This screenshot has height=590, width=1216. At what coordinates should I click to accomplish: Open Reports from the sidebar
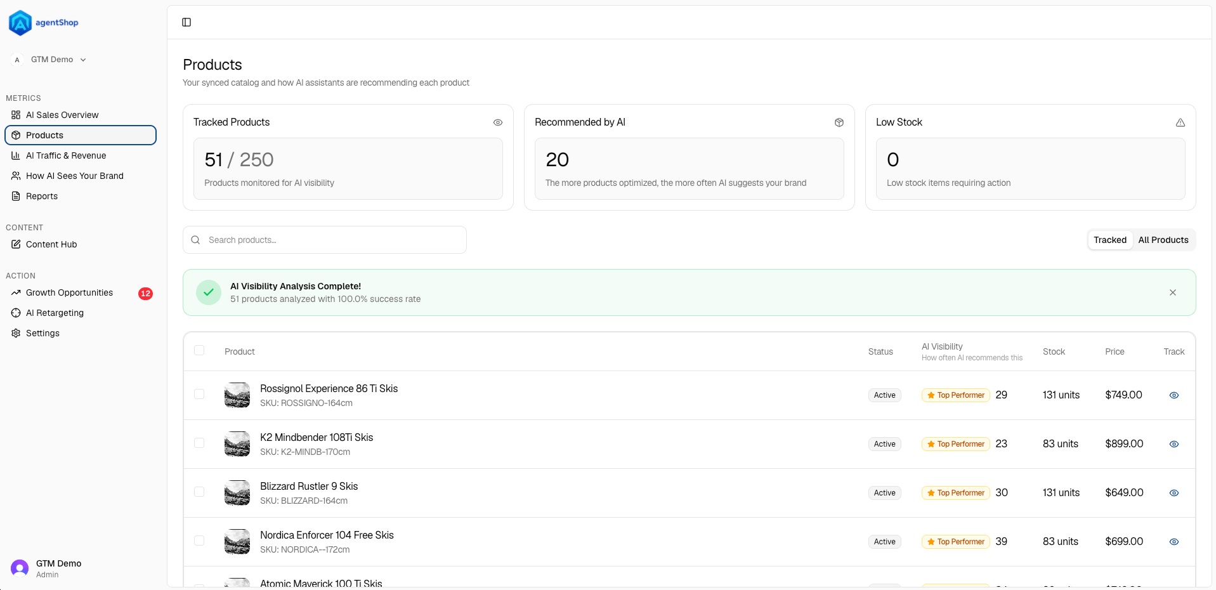pos(81,196)
